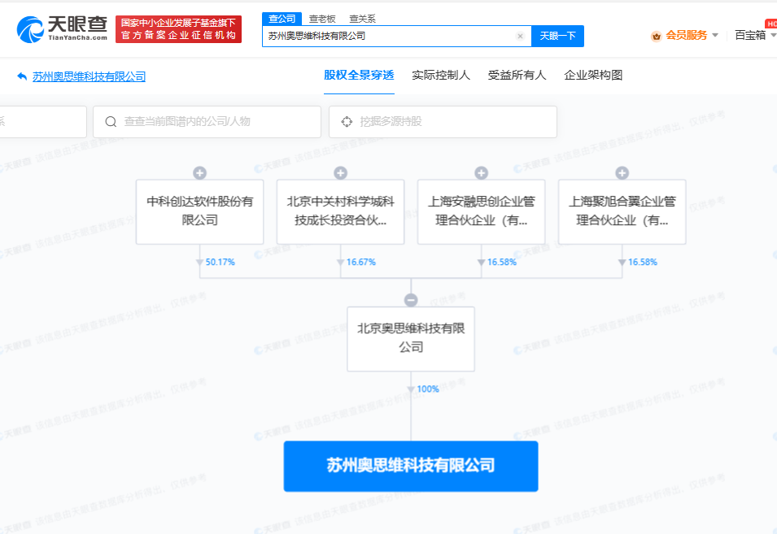Screen dimensions: 777x534
Task: Select the 实际控制人 tab
Action: [x=441, y=76]
